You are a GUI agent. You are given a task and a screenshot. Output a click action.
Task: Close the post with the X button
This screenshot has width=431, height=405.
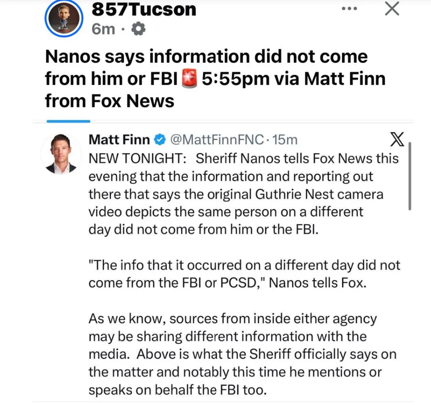coord(391,9)
